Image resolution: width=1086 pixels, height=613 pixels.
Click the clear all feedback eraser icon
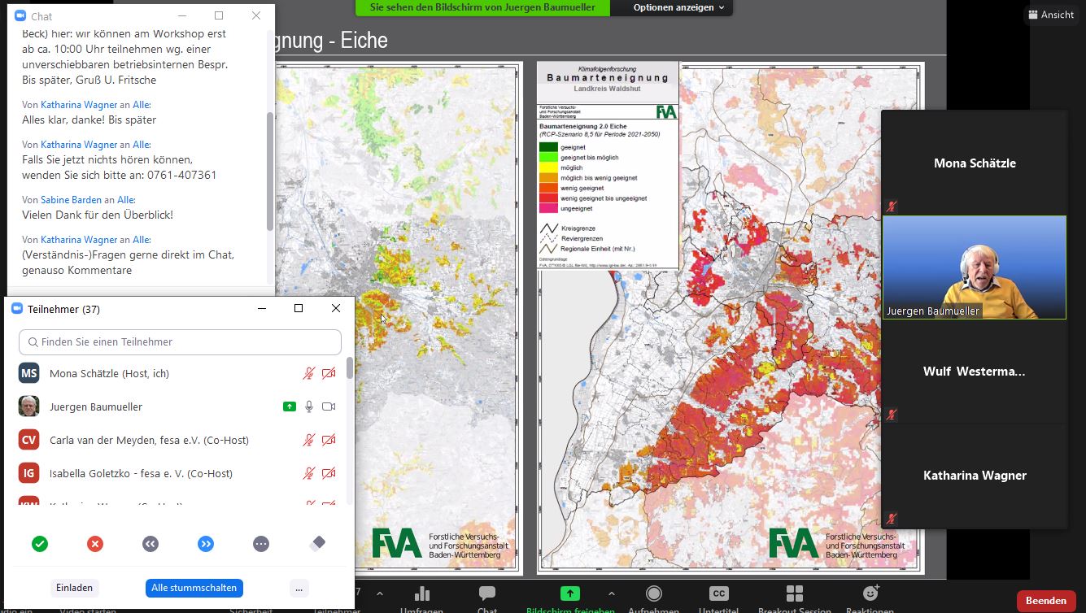[x=318, y=543]
